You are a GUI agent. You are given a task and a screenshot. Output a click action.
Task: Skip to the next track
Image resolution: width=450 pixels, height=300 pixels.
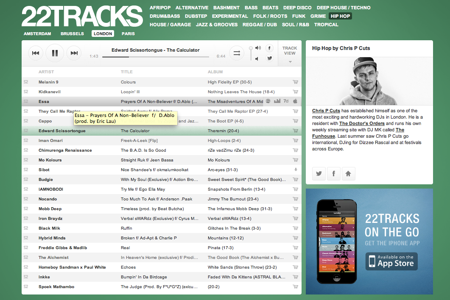tap(74, 53)
